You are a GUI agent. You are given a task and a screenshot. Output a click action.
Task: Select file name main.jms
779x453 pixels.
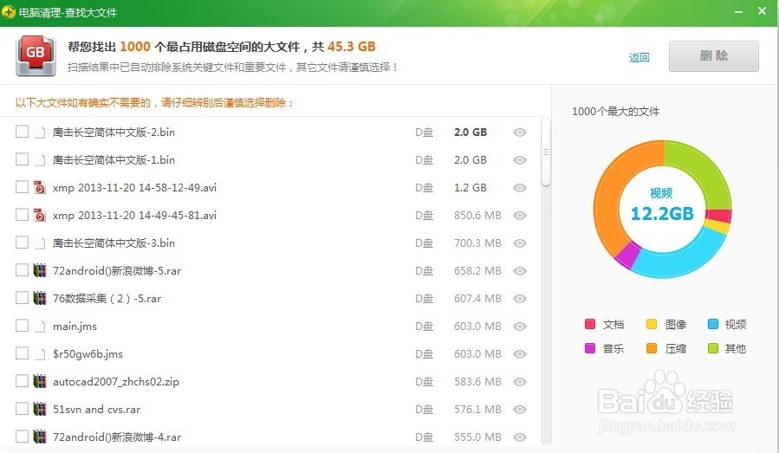(75, 327)
